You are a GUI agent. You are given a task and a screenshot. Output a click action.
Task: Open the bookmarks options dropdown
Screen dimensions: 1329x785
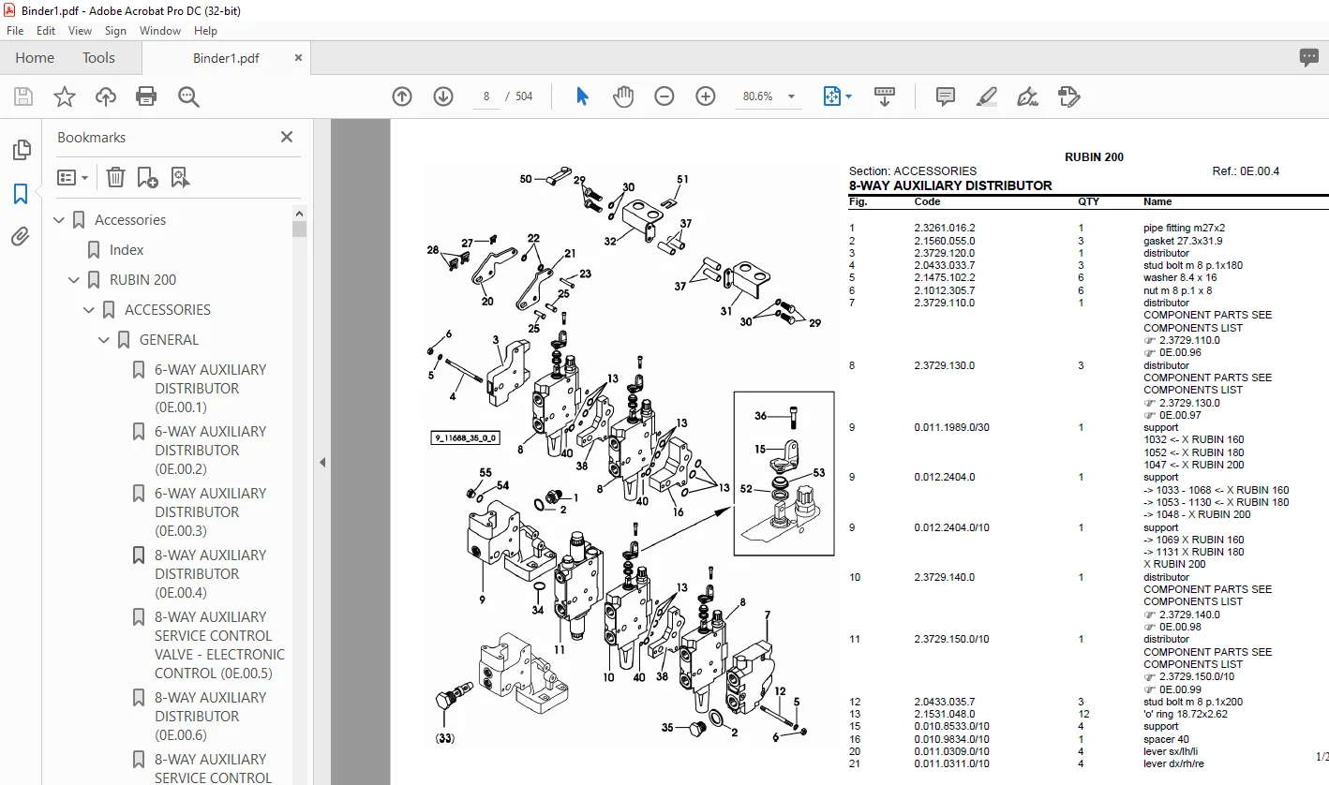[x=73, y=177]
